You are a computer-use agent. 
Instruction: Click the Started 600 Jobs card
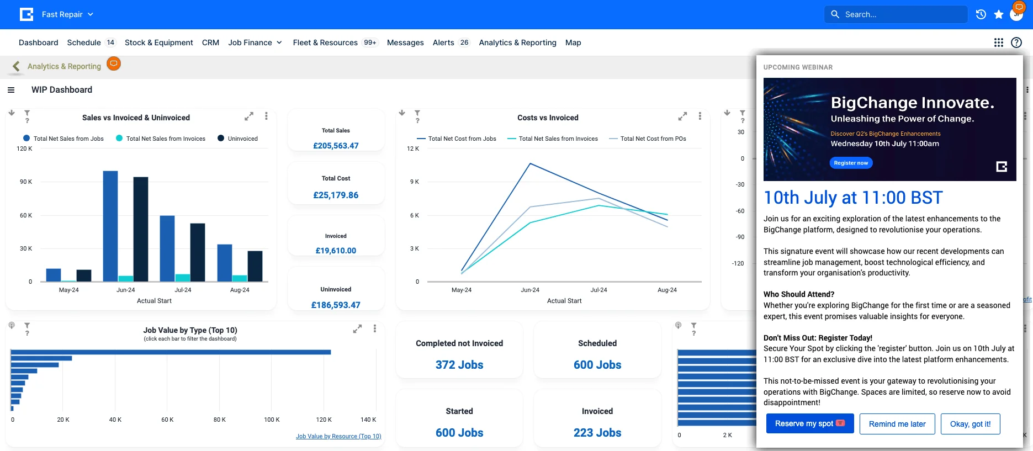click(459, 418)
